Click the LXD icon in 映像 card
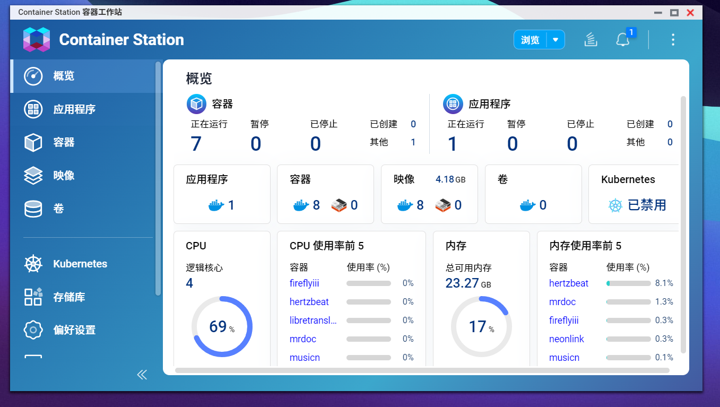 pos(443,205)
